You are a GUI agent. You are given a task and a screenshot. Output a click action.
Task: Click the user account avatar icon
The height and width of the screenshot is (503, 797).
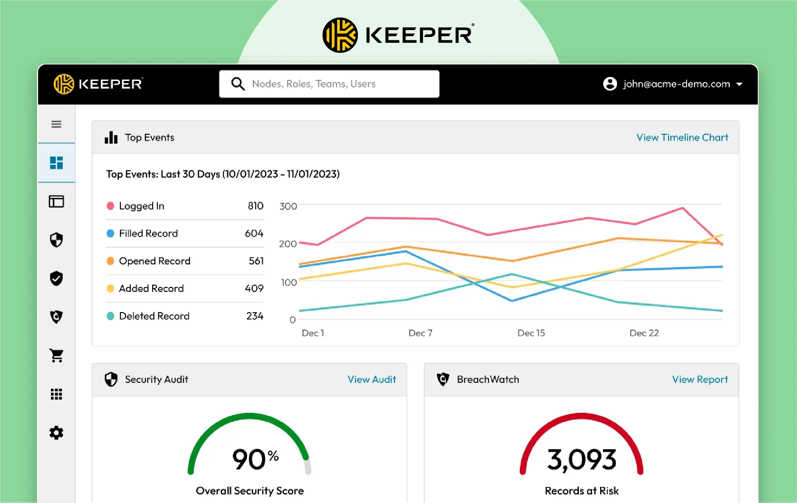point(610,84)
